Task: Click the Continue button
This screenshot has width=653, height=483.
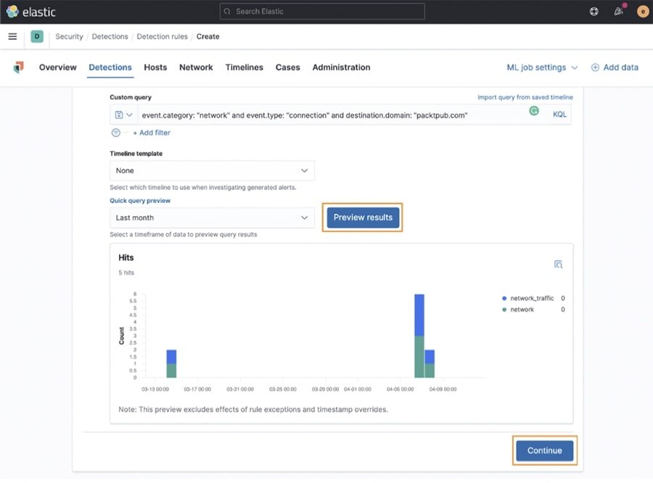Action: click(544, 450)
